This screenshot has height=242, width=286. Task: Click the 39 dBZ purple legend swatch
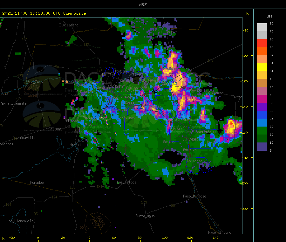pyautogui.click(x=262, y=107)
